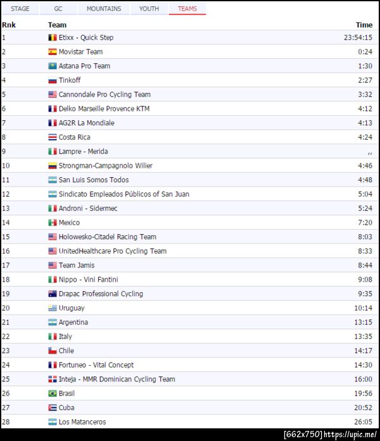The width and height of the screenshot is (380, 441).
Task: Open Nippo - Vini Fantini link
Action: (x=88, y=280)
